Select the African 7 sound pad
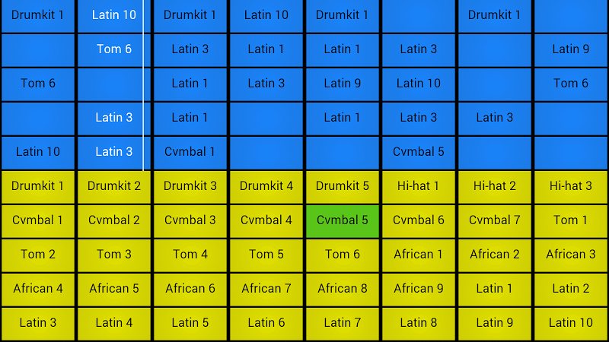The width and height of the screenshot is (609, 342). point(266,289)
